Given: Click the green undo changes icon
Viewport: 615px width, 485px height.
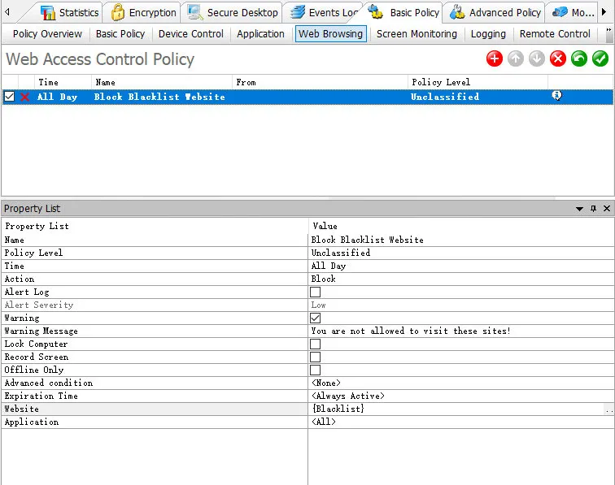Looking at the screenshot, I should 578,58.
